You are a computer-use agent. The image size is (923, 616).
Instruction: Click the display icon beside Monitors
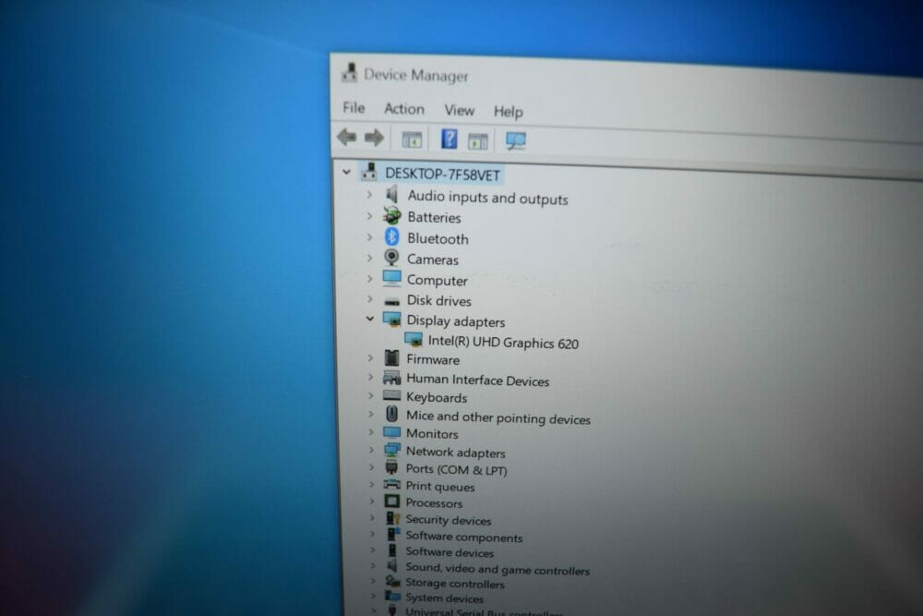[x=391, y=432]
